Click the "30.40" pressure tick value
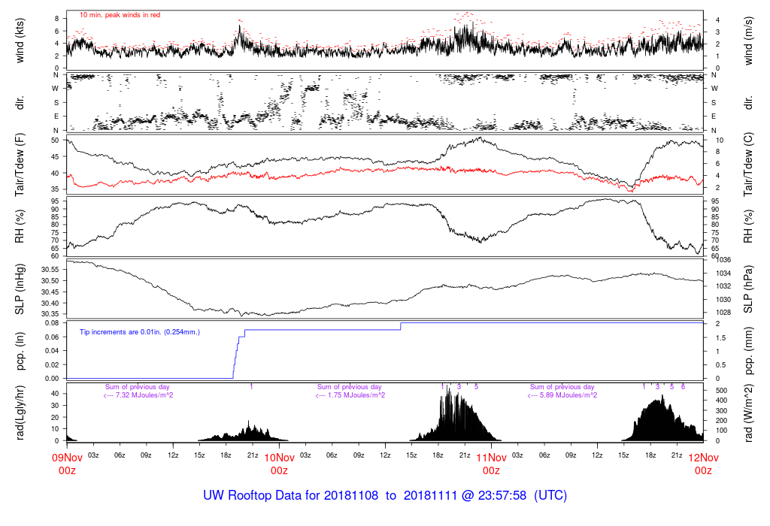 50,304
